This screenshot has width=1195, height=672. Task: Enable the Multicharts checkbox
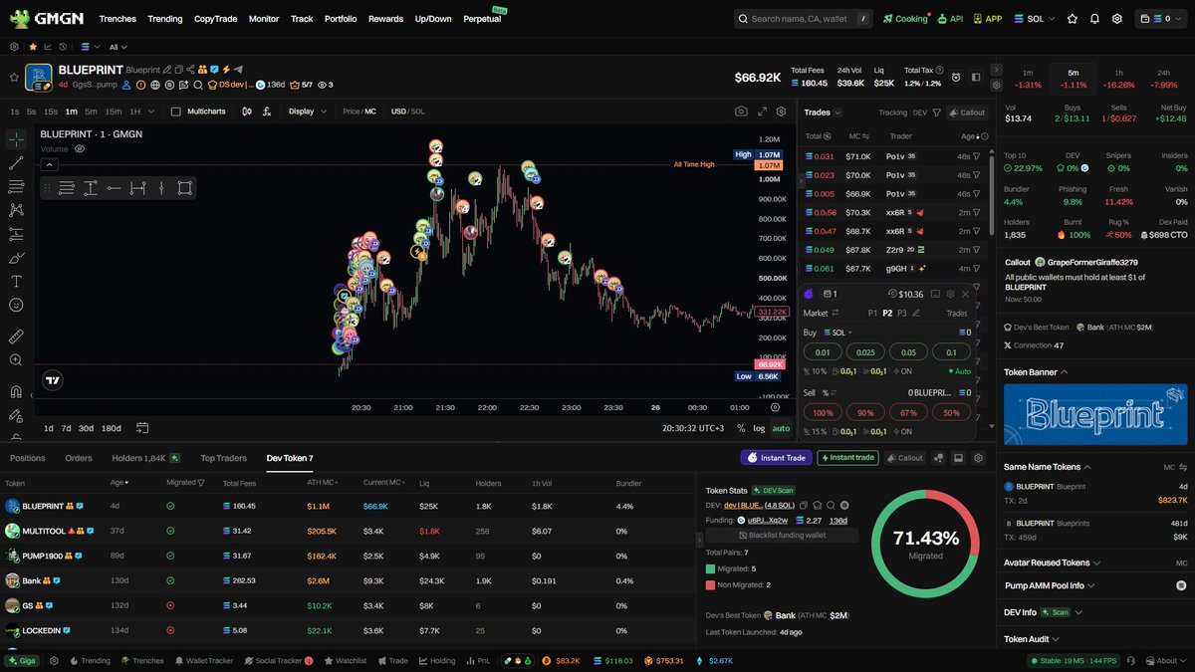click(176, 112)
